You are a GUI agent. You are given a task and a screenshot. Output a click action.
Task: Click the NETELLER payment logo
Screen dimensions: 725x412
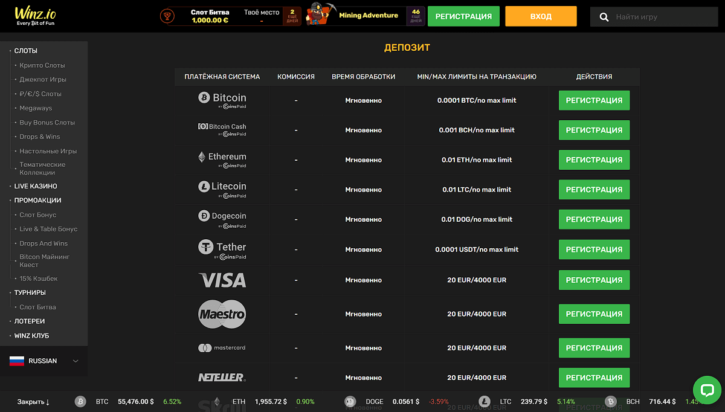click(x=222, y=378)
